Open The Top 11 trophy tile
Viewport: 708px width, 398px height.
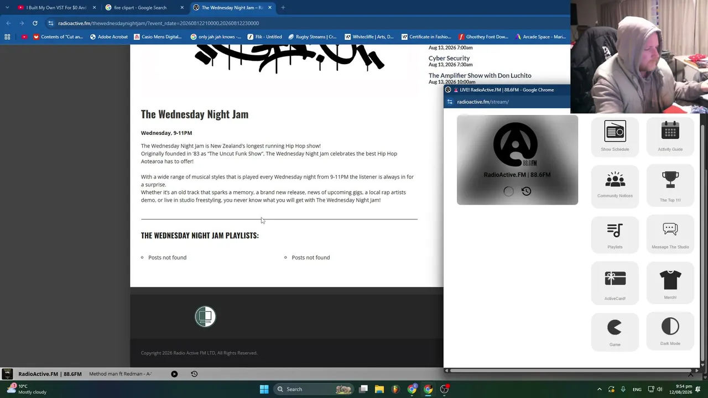(670, 186)
